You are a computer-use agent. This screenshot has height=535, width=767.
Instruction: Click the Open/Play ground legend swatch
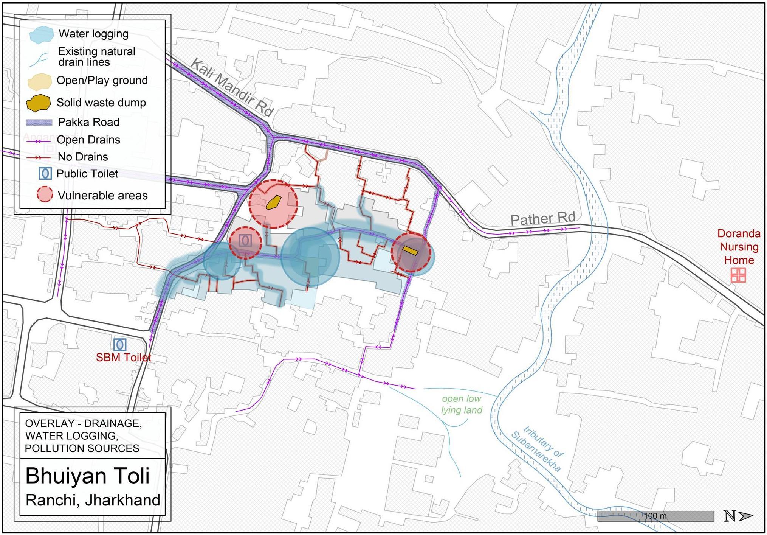point(39,81)
